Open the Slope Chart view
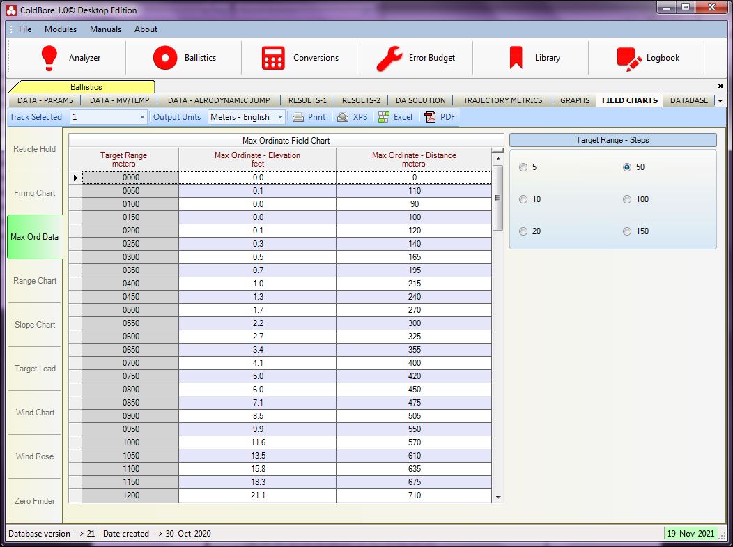733x547 pixels. tap(35, 325)
